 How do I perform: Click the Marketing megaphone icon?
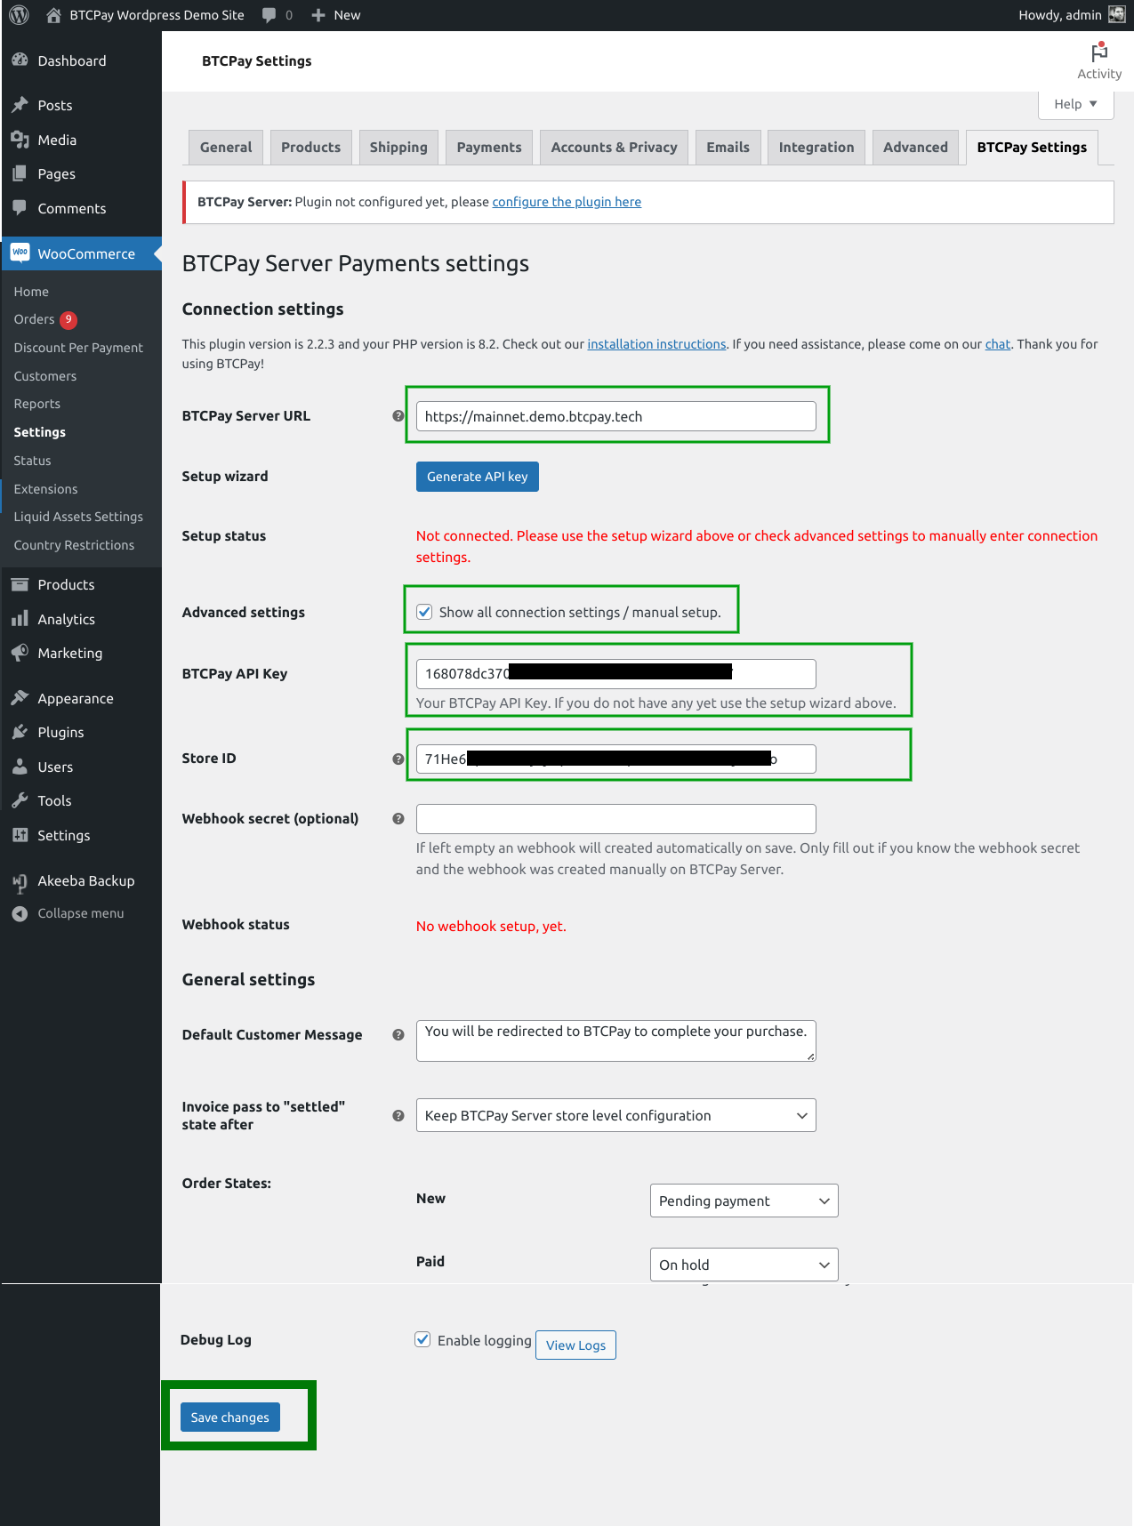pos(20,653)
